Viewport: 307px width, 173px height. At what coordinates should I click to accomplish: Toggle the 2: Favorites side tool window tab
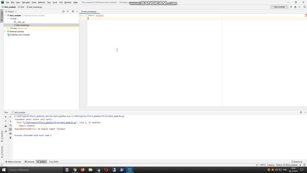click(2, 136)
